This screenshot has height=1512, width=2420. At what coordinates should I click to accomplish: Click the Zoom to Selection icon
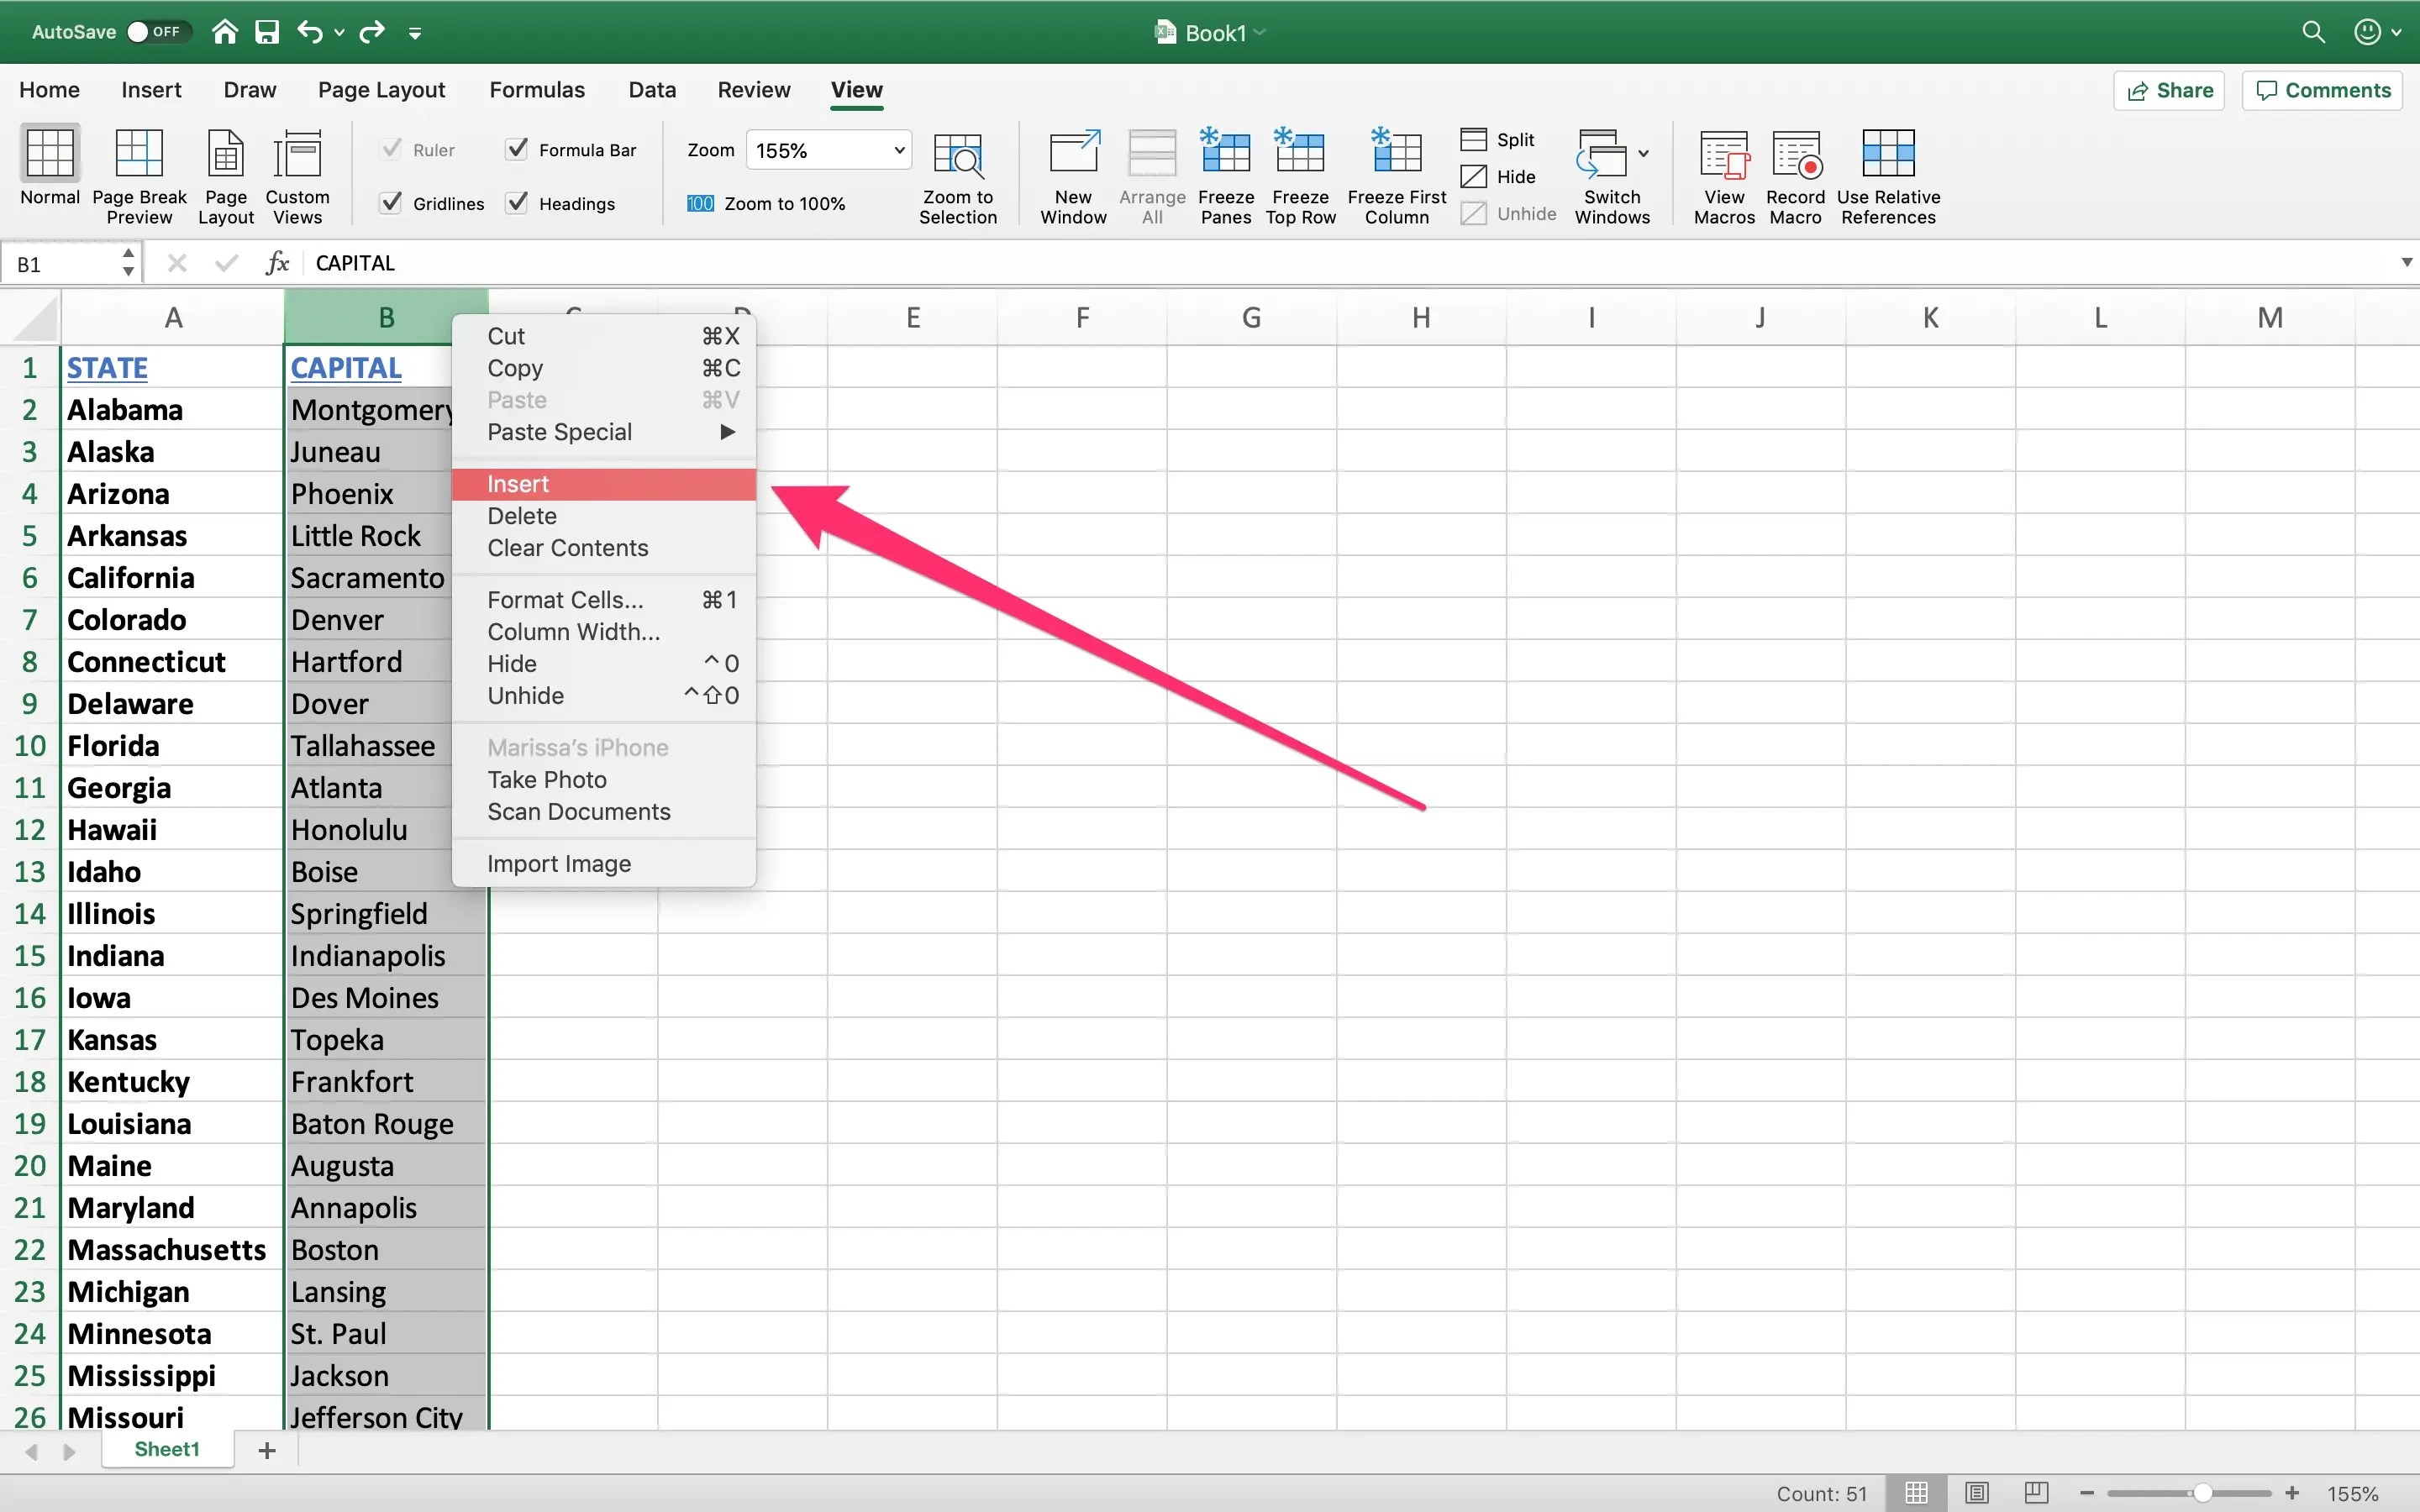click(957, 154)
